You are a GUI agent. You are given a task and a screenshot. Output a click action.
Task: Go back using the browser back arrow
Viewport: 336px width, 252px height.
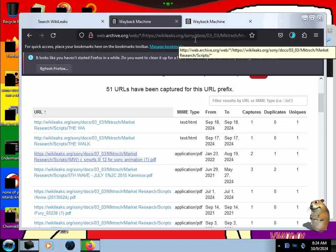(x=30, y=35)
